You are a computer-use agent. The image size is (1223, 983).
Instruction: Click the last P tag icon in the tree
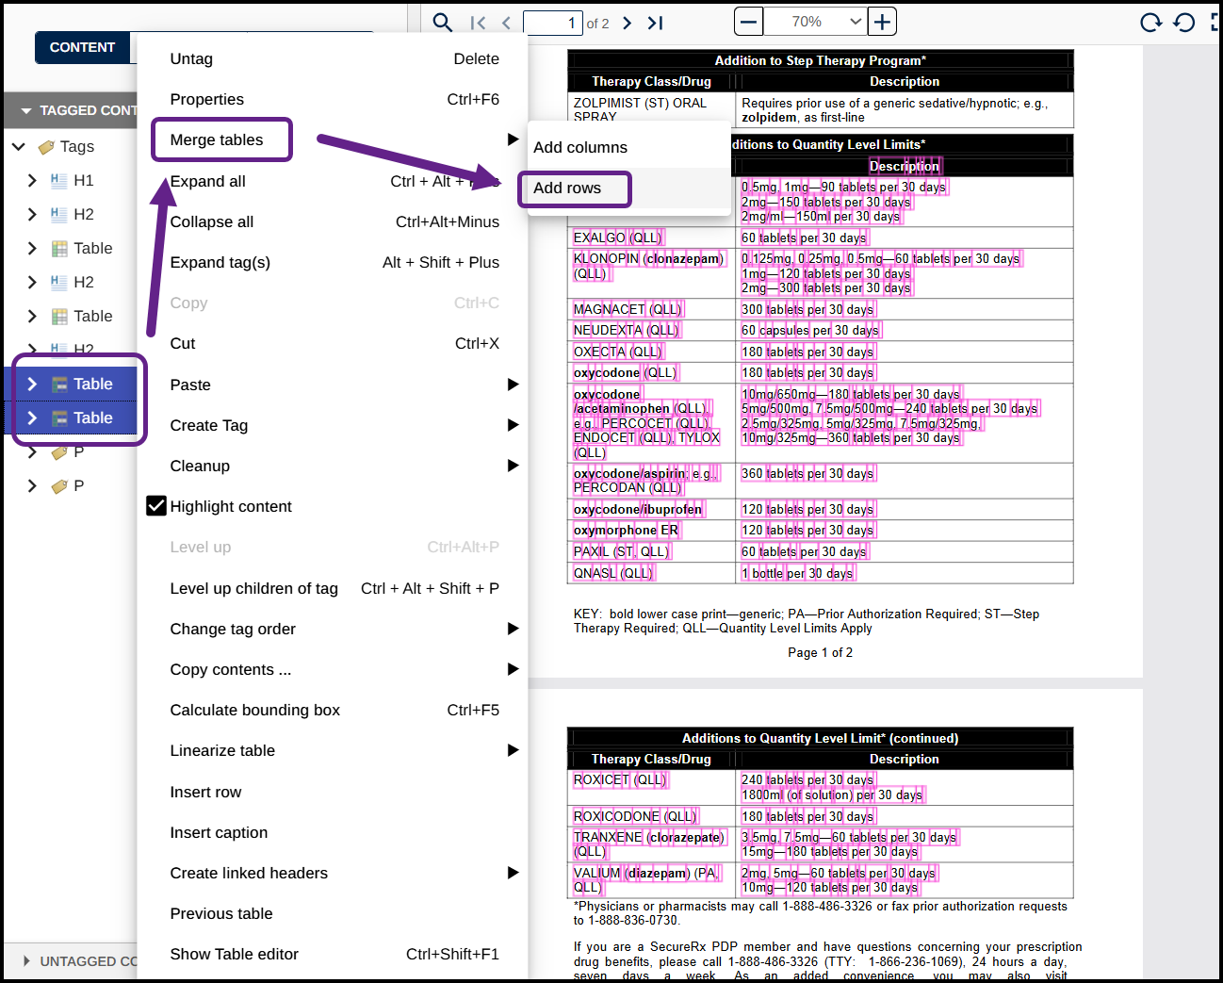[59, 486]
